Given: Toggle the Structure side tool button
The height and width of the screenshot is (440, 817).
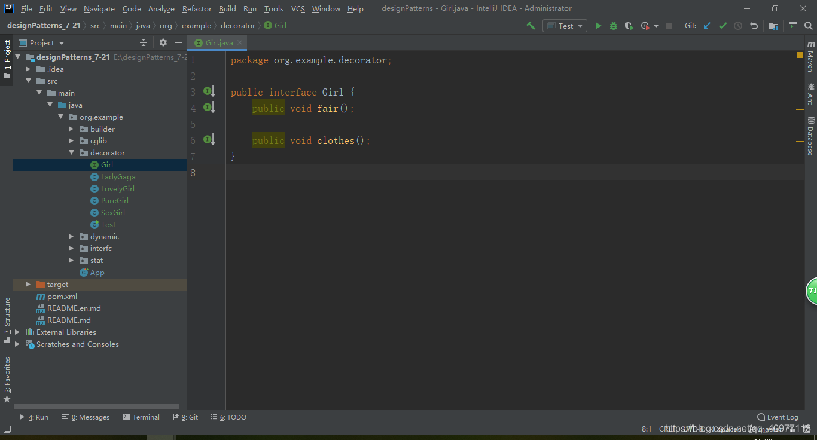Looking at the screenshot, I should point(7,319).
